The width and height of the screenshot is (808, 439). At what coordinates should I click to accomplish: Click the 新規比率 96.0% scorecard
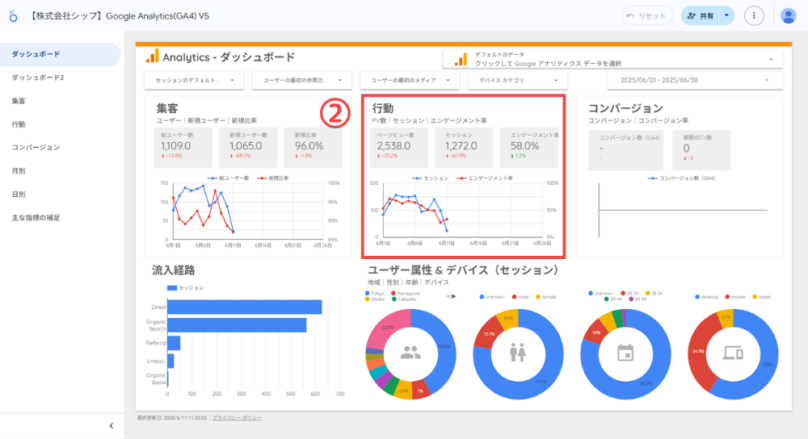(314, 147)
